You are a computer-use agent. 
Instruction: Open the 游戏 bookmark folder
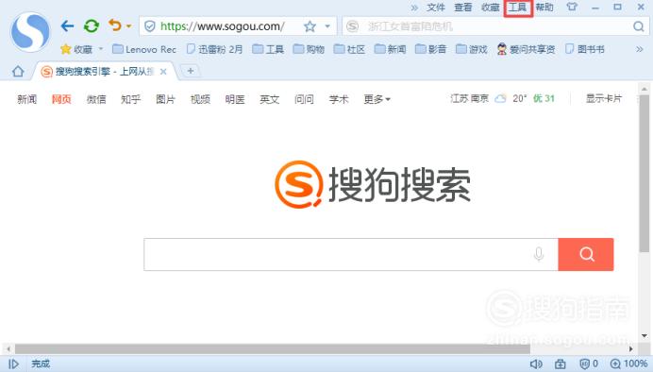[x=472, y=50]
